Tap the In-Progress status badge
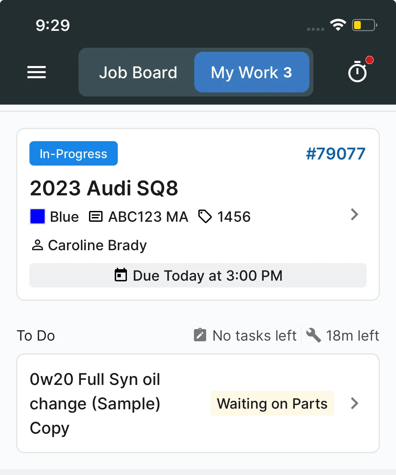Viewport: 396px width, 475px height. point(73,153)
